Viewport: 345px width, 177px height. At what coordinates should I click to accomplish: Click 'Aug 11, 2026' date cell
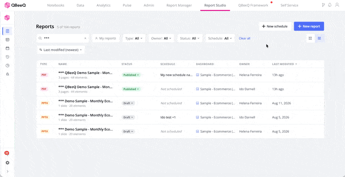[282, 103]
